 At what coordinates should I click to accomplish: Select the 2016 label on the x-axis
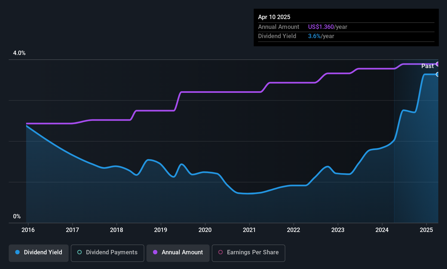click(28, 230)
